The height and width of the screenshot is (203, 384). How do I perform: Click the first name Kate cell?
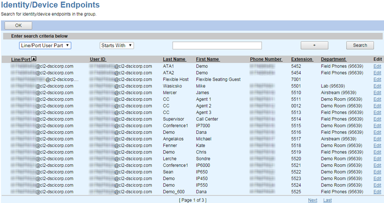[200, 146]
